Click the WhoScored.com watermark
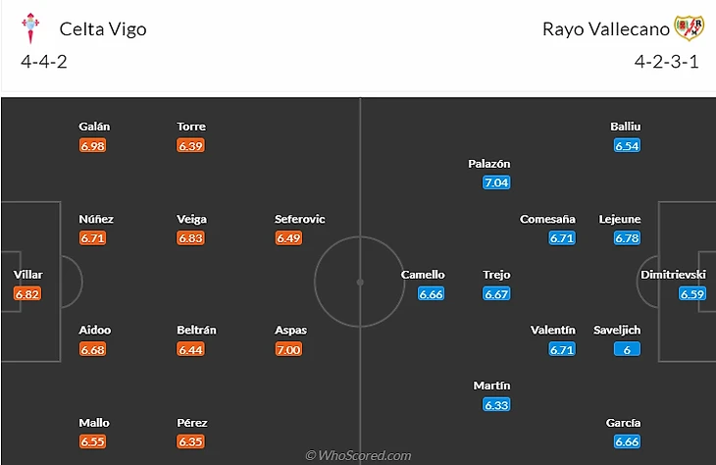This screenshot has height=465, width=716. point(358,455)
